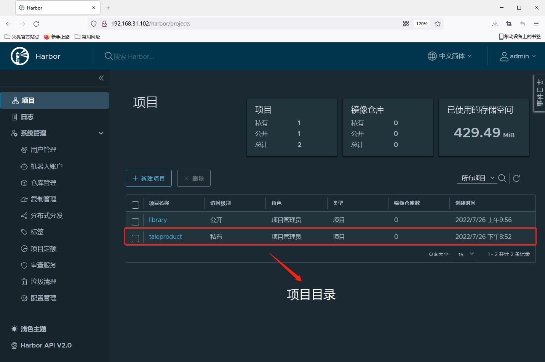This screenshot has width=545, height=362.
Task: Switch to 浅色主题 light theme
Action: tap(33, 329)
